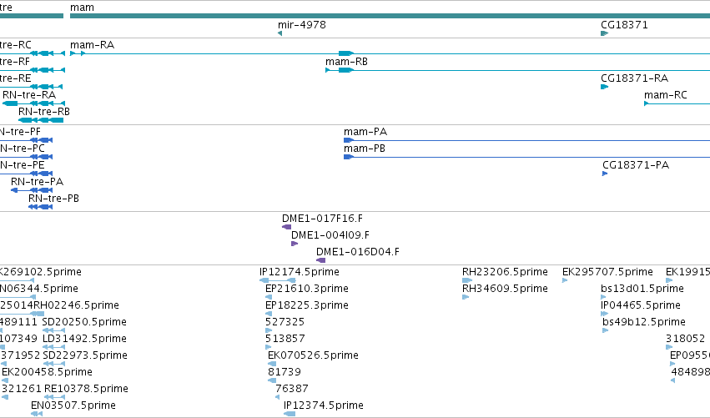Click the RN-tre-RB transcript label
This screenshot has height=418, width=710.
[x=44, y=112]
